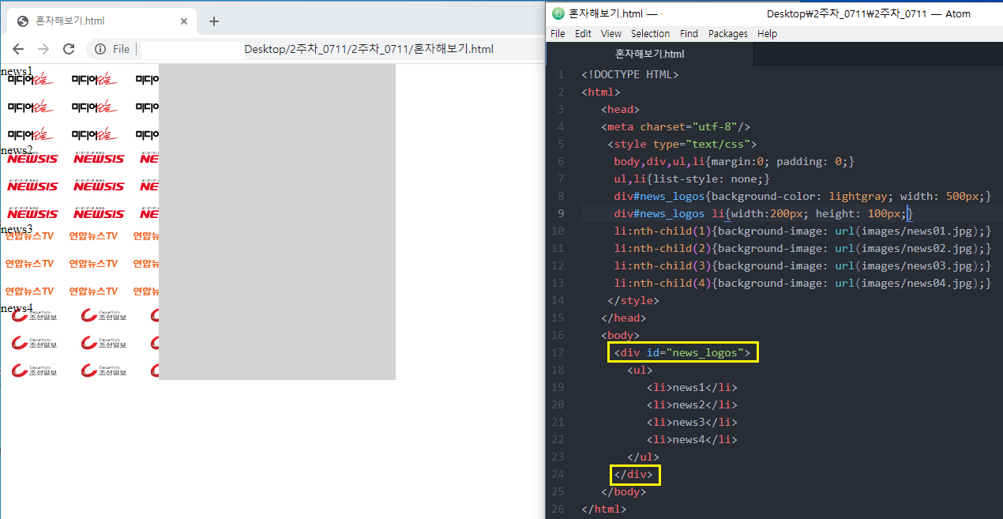1003x519 pixels.
Task: Open the View menu in Atom
Action: click(610, 34)
